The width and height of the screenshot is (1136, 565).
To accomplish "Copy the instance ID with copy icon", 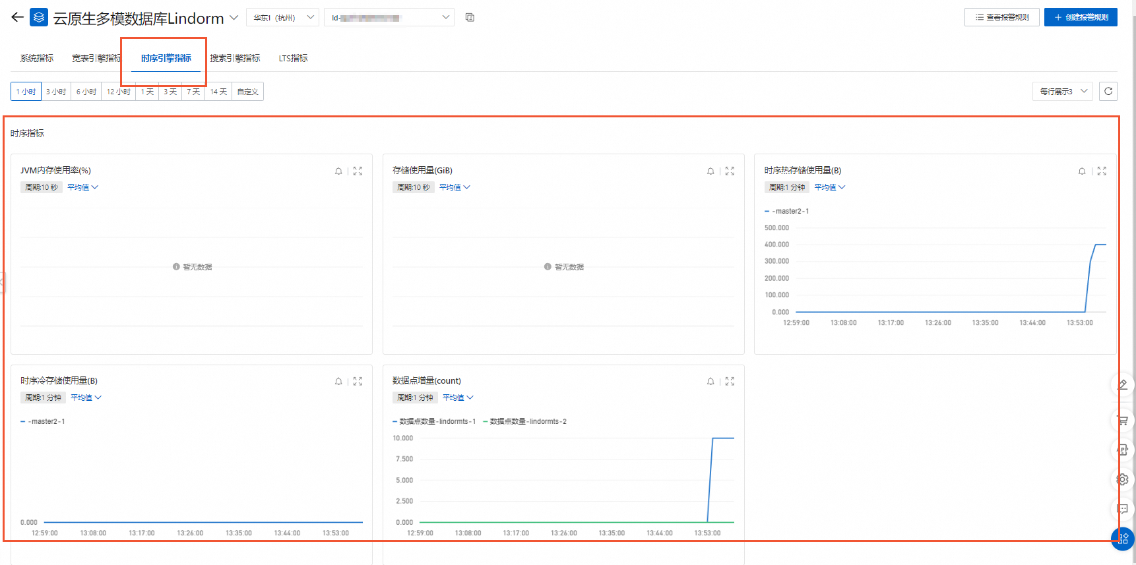I will [x=470, y=17].
